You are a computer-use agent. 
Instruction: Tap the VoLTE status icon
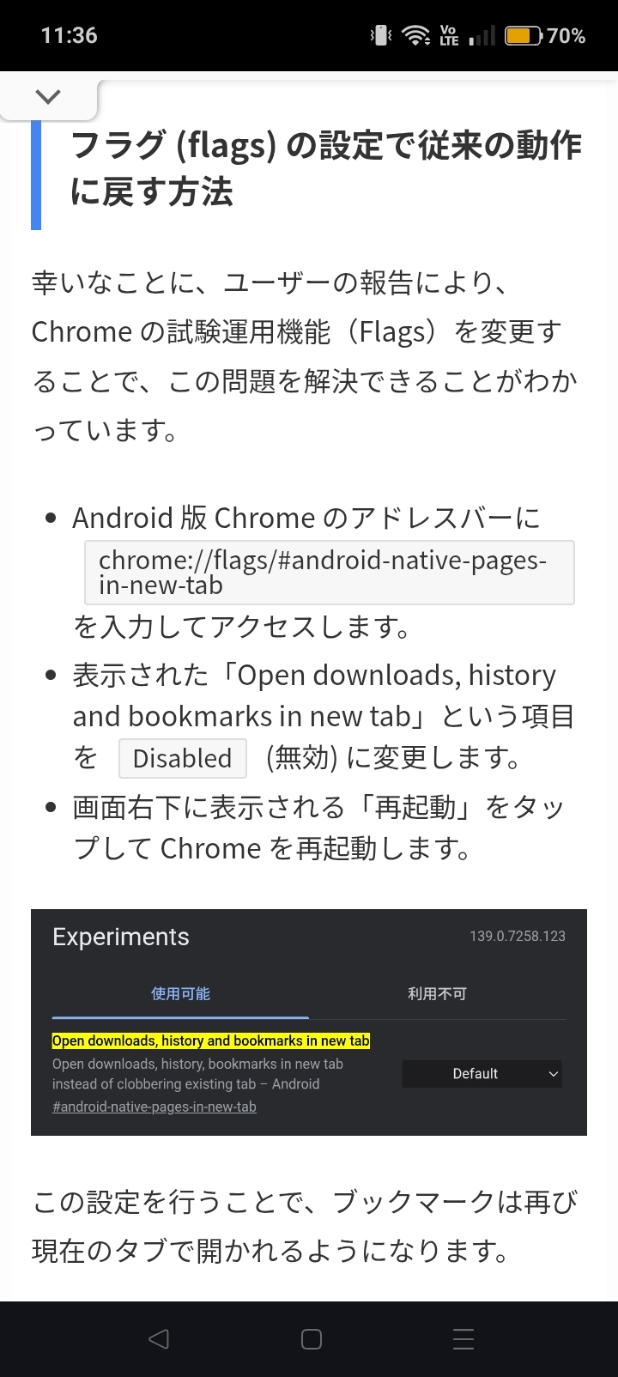tap(449, 36)
